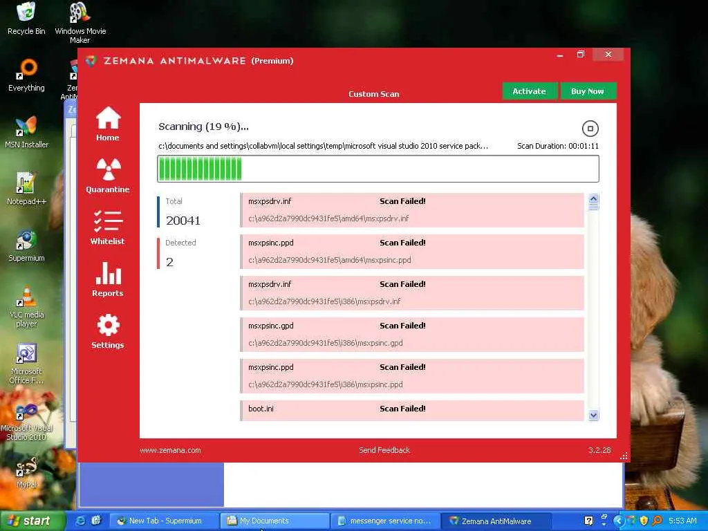Open Zemana Settings gear
708x531 pixels.
click(107, 331)
